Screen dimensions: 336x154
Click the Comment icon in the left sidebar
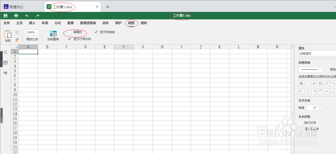(6, 63)
